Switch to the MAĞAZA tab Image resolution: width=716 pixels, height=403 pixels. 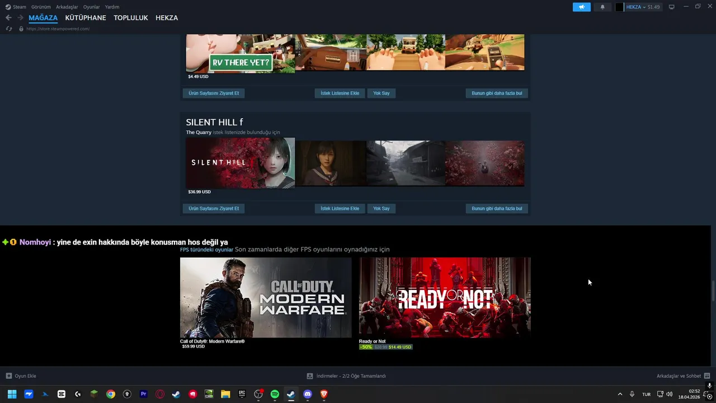click(x=43, y=18)
